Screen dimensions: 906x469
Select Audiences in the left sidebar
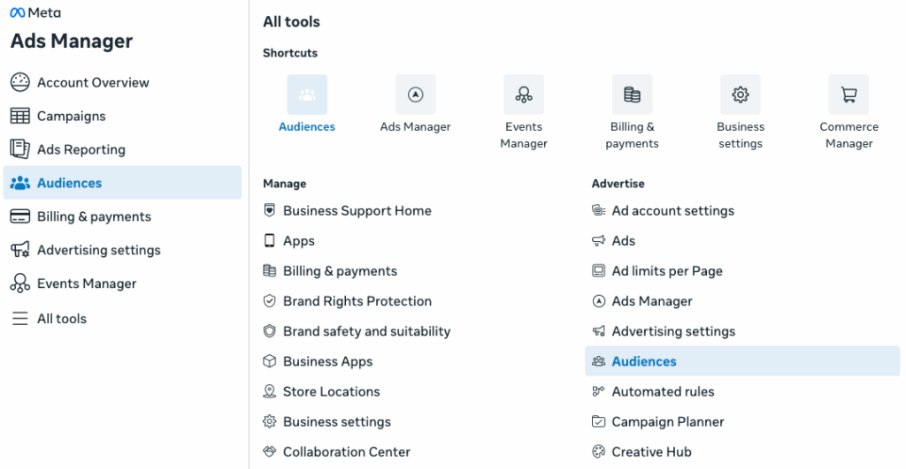[122, 183]
